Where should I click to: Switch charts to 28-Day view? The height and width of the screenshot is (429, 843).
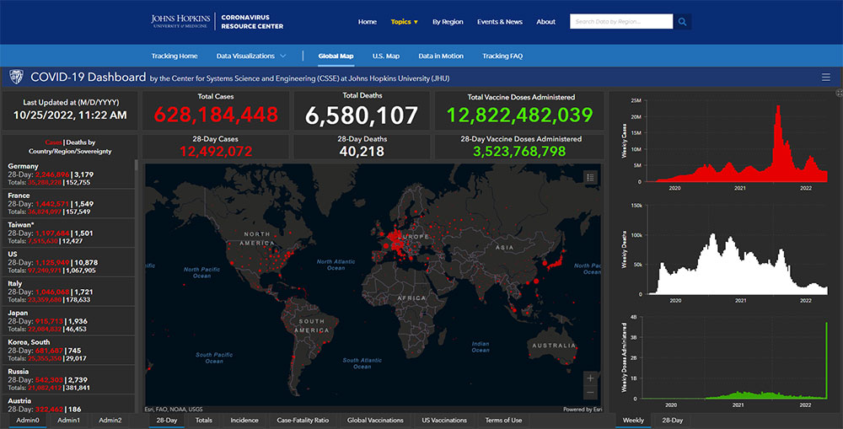(672, 420)
